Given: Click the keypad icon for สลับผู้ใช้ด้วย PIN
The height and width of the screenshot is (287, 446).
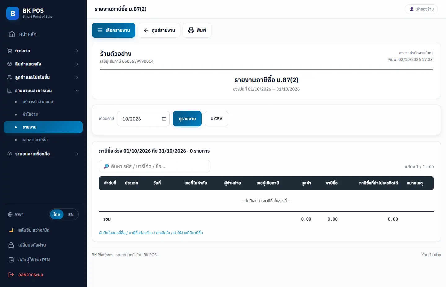Looking at the screenshot, I should coord(11,260).
